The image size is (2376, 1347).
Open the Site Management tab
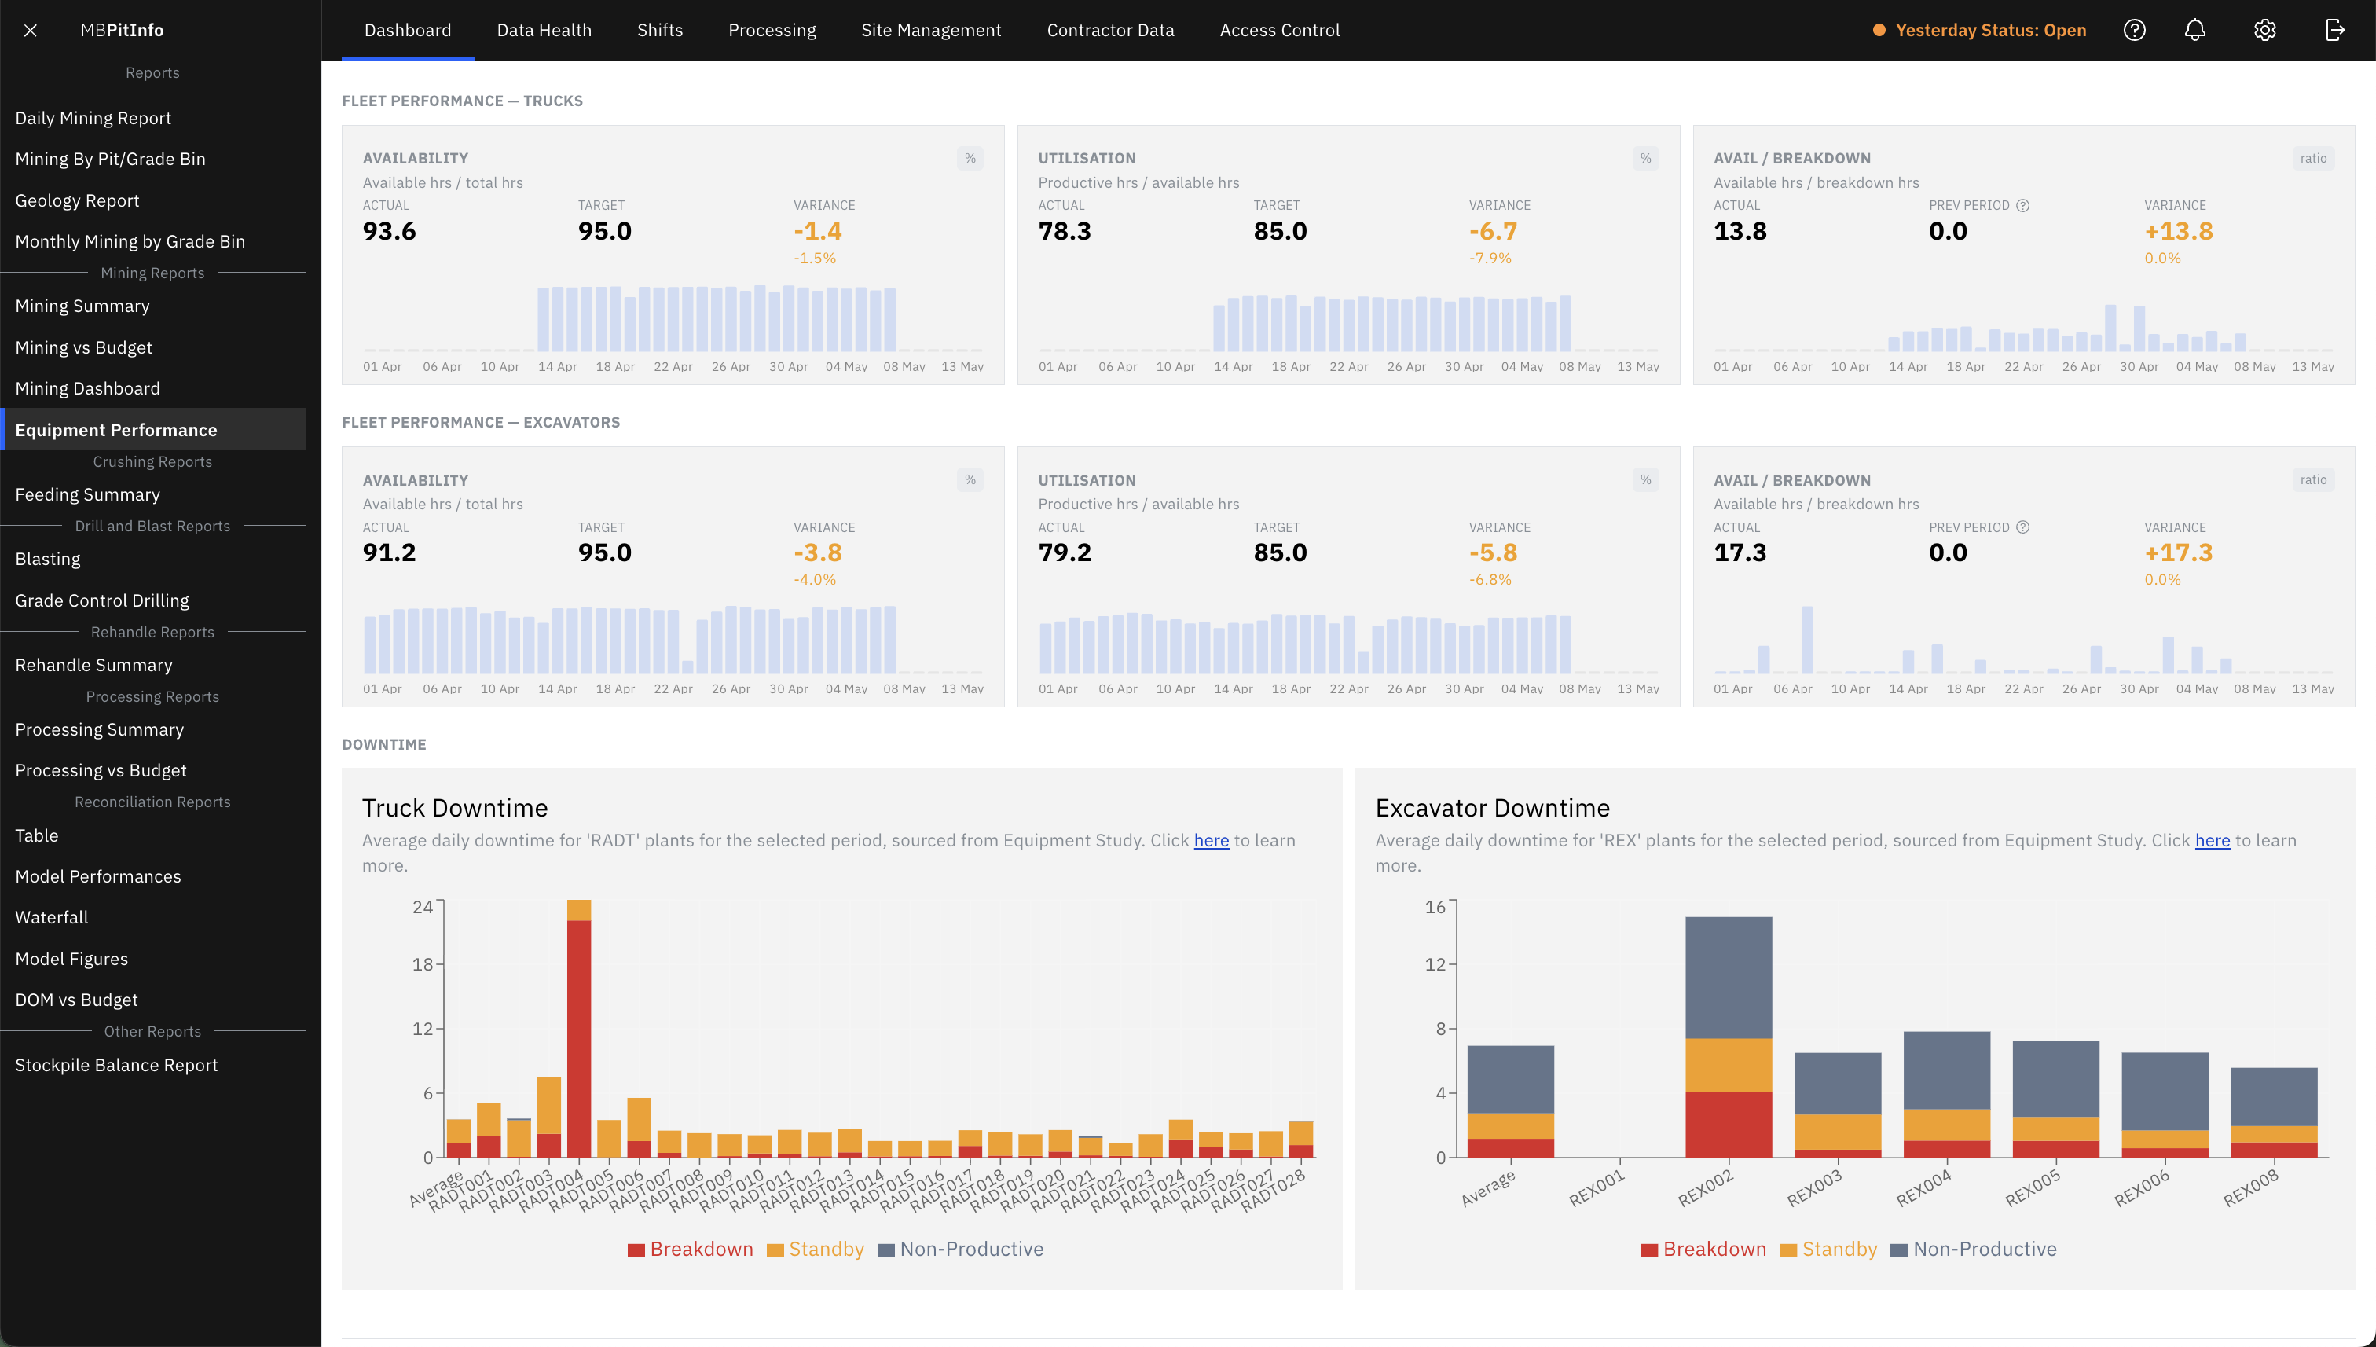[x=931, y=30]
